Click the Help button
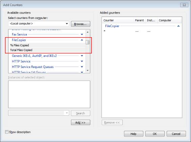This screenshot has width=191, height=142. pos(134,134)
